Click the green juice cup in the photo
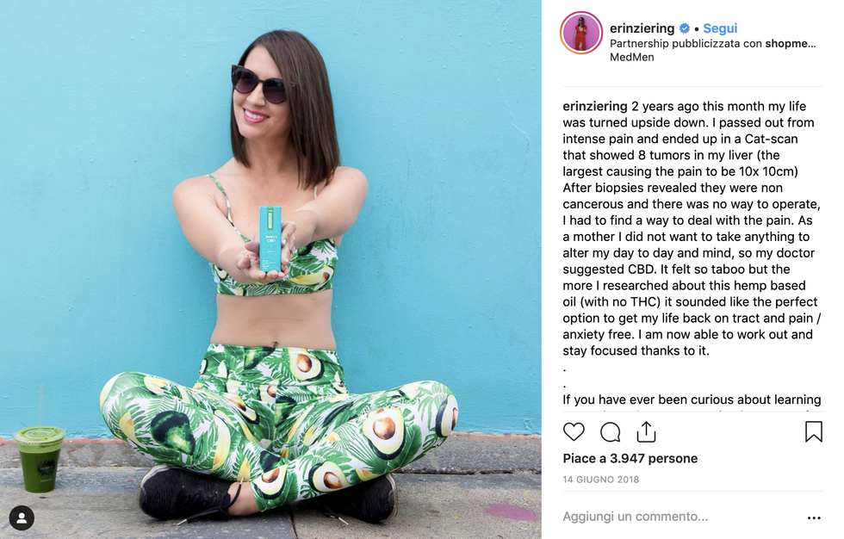The image size is (844, 539). pyautogui.click(x=39, y=459)
